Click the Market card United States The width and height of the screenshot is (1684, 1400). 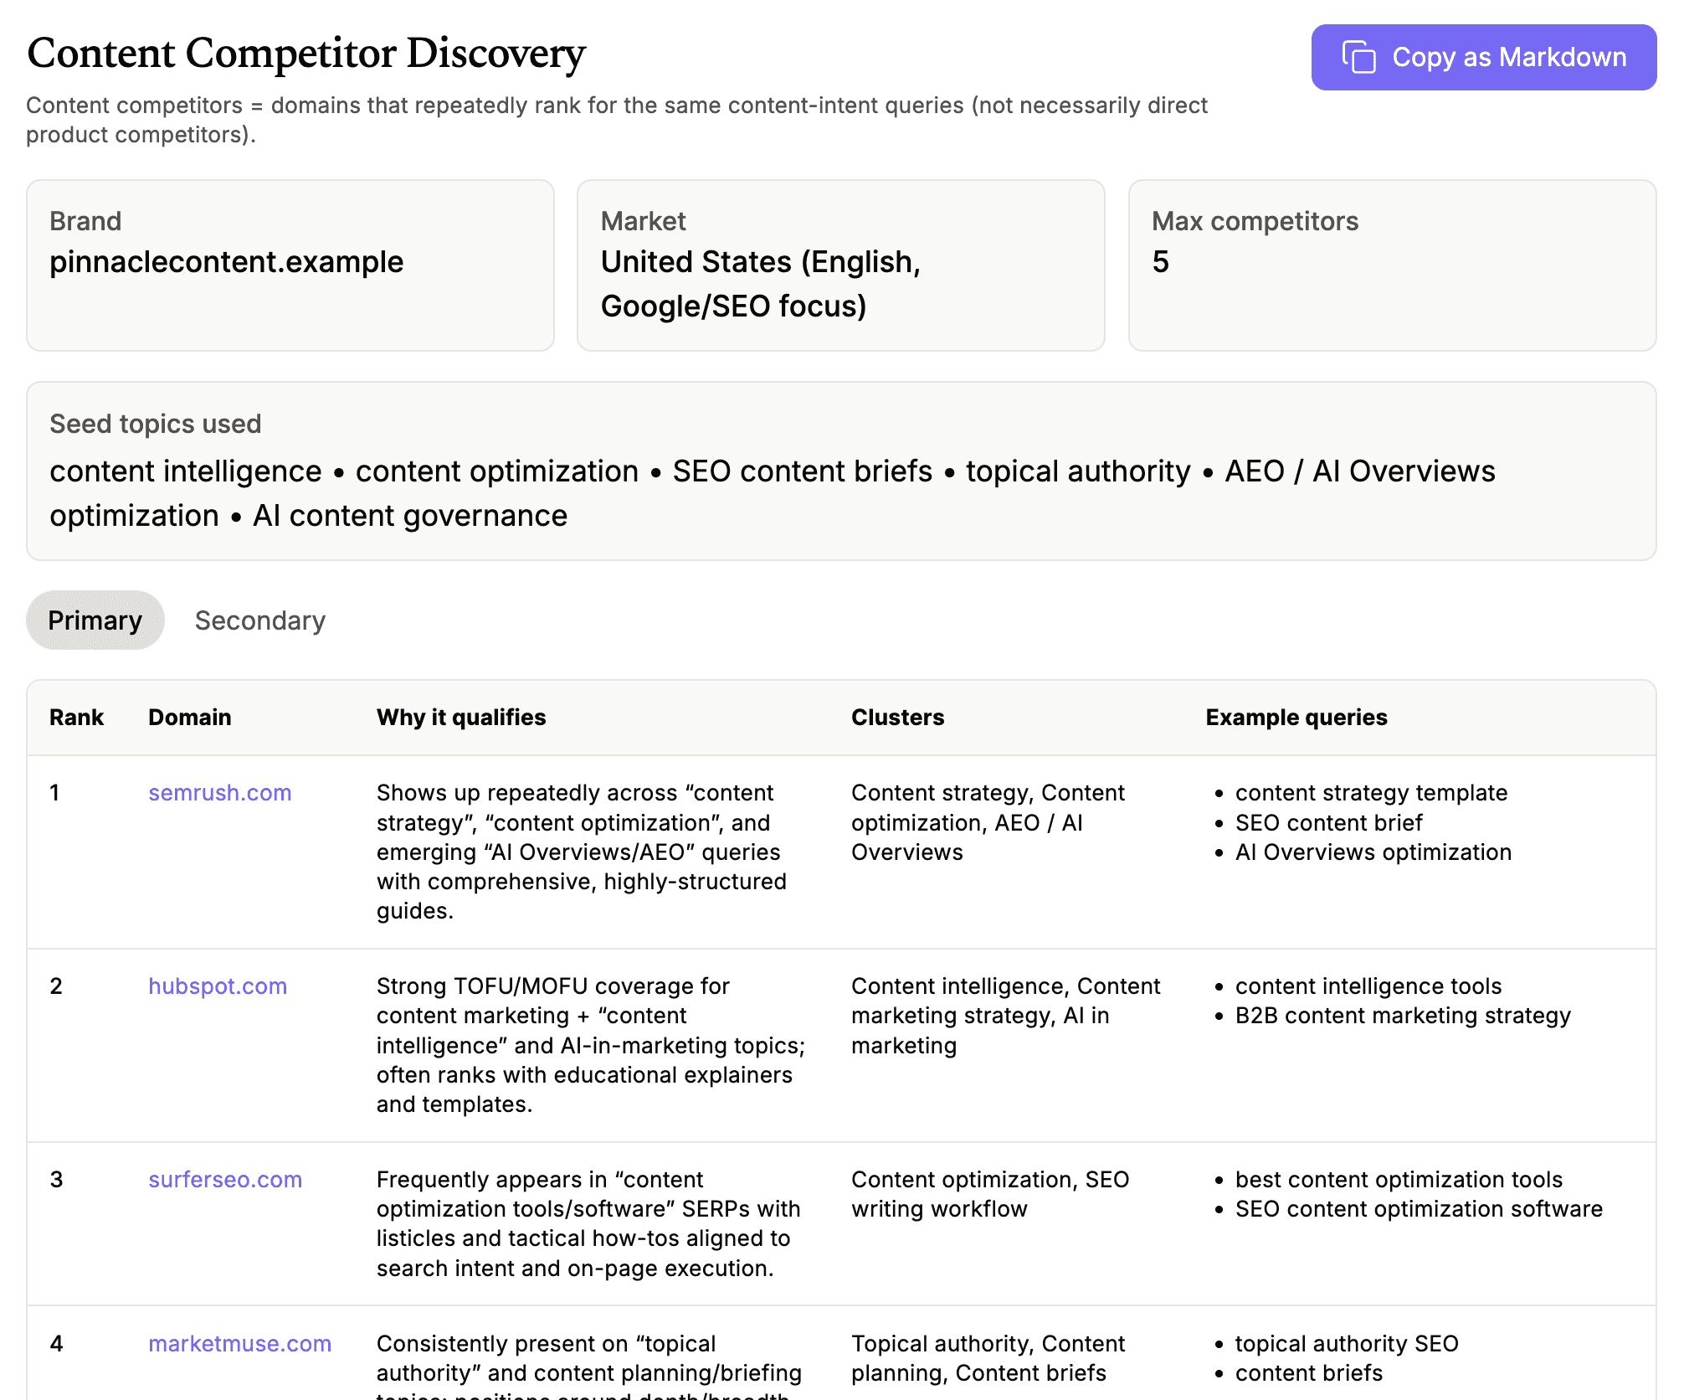[x=840, y=265]
